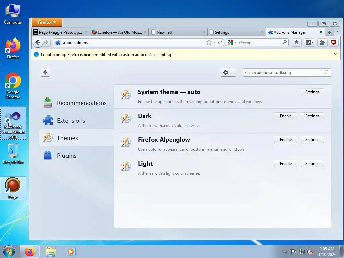Open the list all tabs dropdown arrow

coord(337,32)
